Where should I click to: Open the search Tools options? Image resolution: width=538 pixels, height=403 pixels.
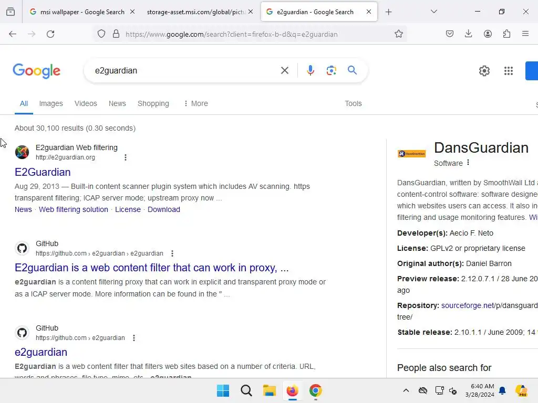click(354, 103)
